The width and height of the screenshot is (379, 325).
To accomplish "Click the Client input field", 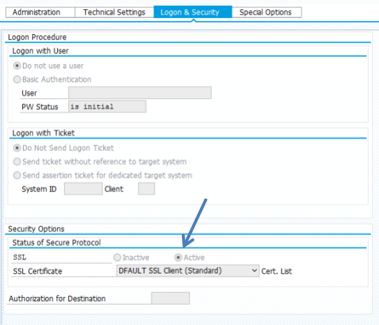I will [146, 189].
